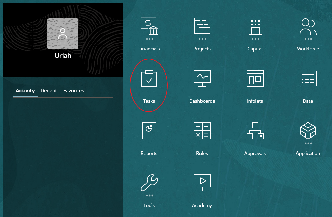Click the Uriah username label
The height and width of the screenshot is (217, 332).
[x=63, y=55]
